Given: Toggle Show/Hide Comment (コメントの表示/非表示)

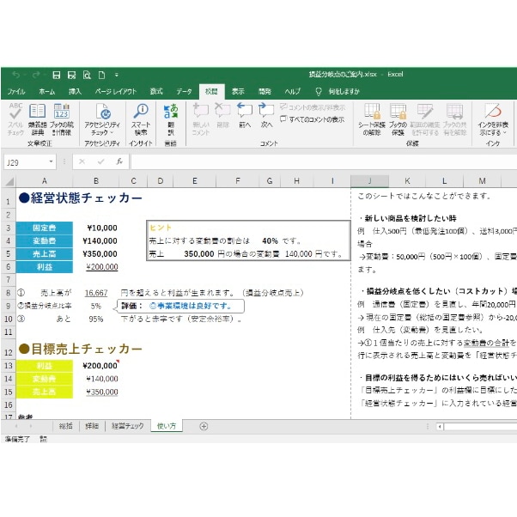Looking at the screenshot, I should point(313,107).
